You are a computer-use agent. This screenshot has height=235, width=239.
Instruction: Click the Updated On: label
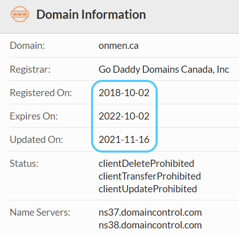point(36,140)
